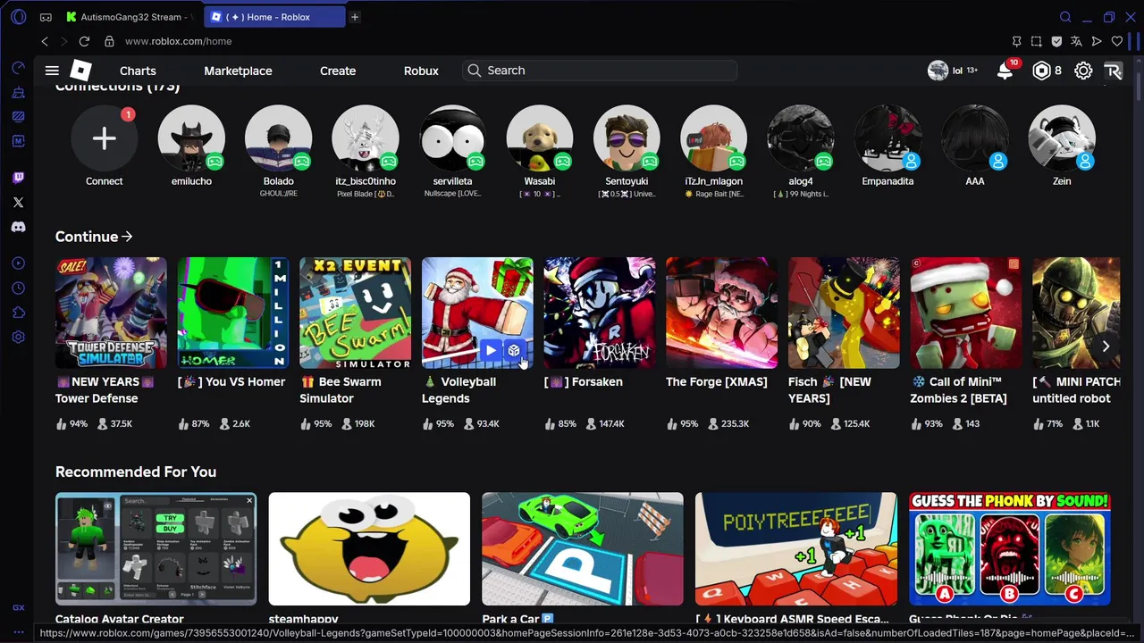Click the pin icon in address bar
Viewport: 1144px width, 643px height.
pos(1016,41)
